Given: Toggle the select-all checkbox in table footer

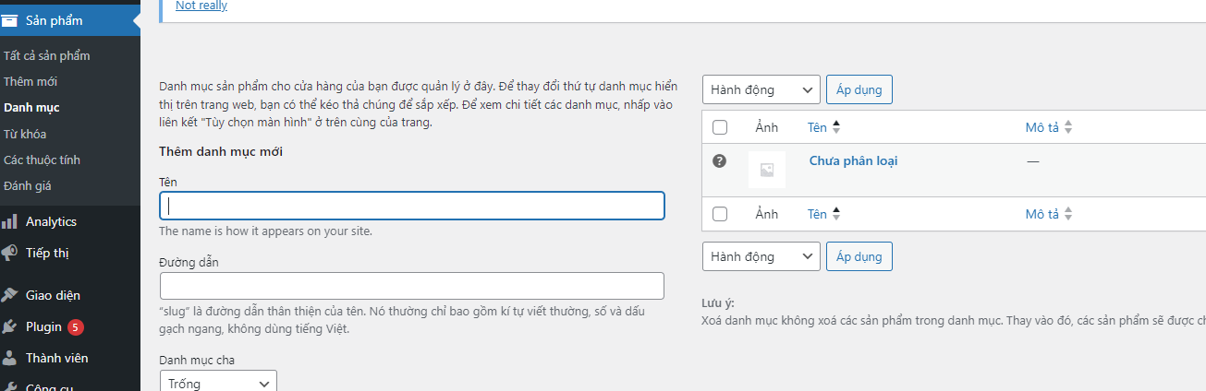Looking at the screenshot, I should click(x=721, y=214).
